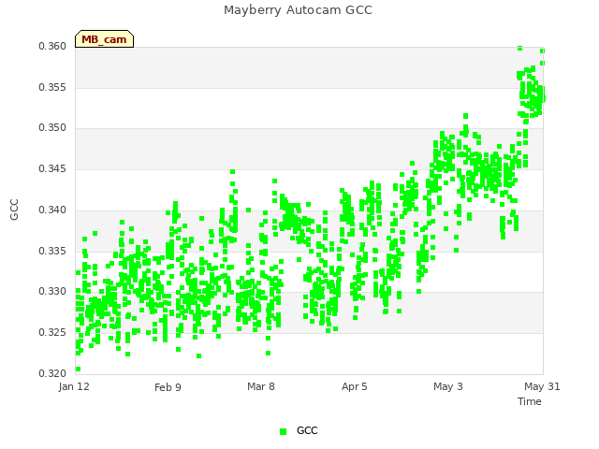This screenshot has height=449, width=599.
Task: Click the vertical GCC y-axis title
Action: pos(14,210)
